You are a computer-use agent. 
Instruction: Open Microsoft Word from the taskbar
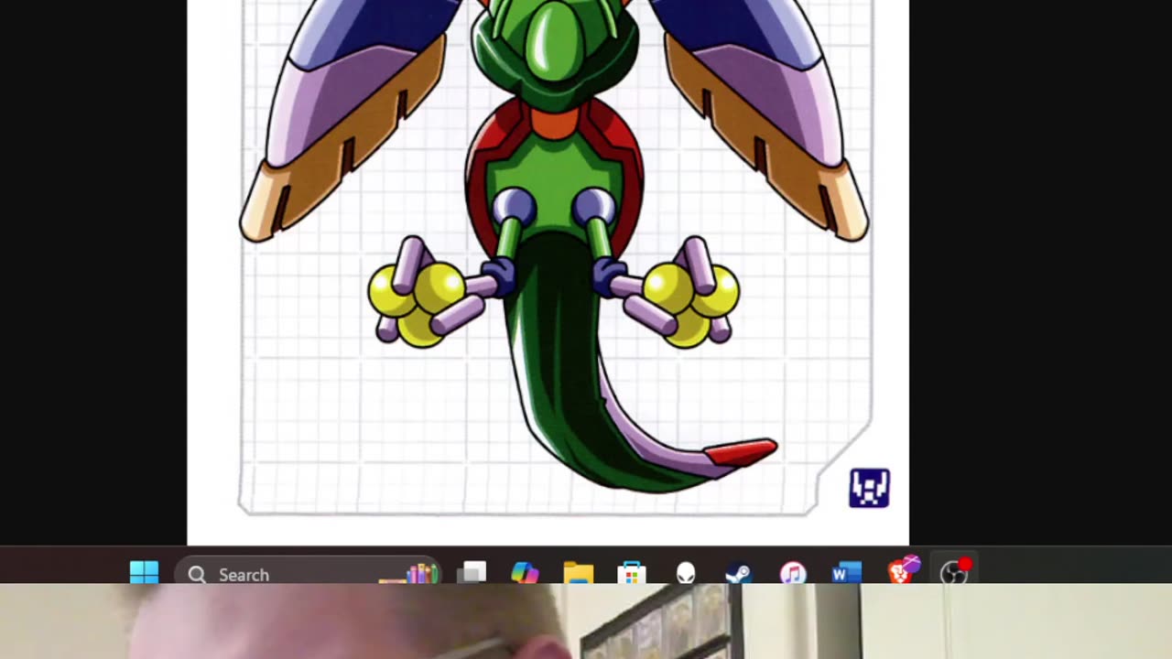846,573
